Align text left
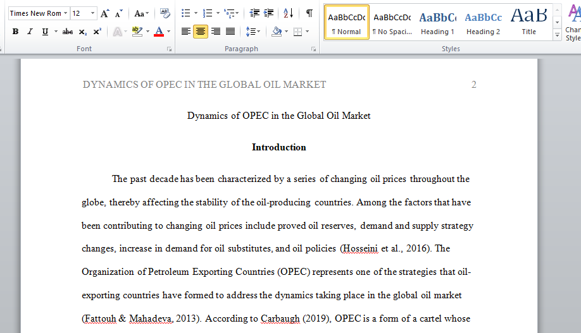This screenshot has width=581, height=333. coord(185,32)
